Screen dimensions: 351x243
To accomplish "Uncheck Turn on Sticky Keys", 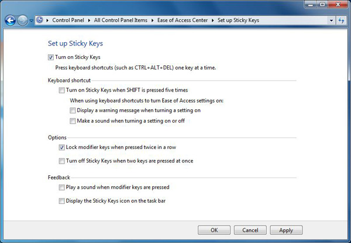I will click(x=51, y=57).
